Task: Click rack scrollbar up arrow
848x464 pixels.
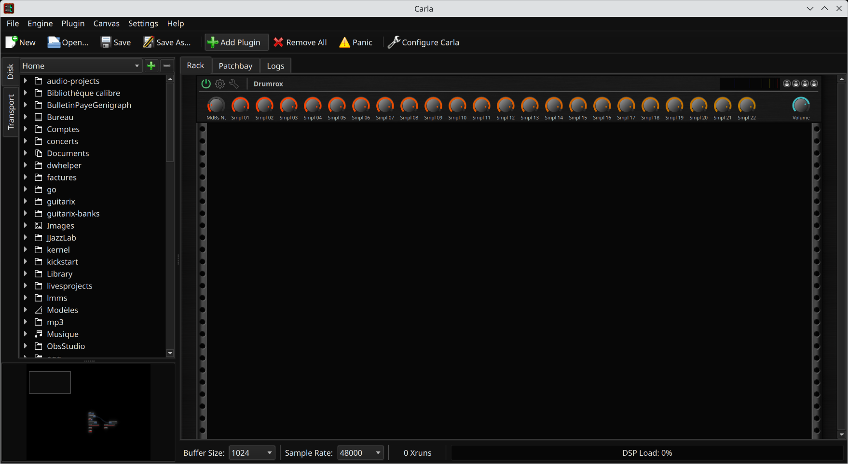Action: 842,79
